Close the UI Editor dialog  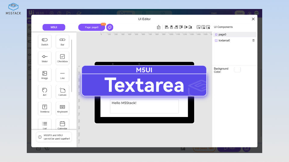(253, 19)
